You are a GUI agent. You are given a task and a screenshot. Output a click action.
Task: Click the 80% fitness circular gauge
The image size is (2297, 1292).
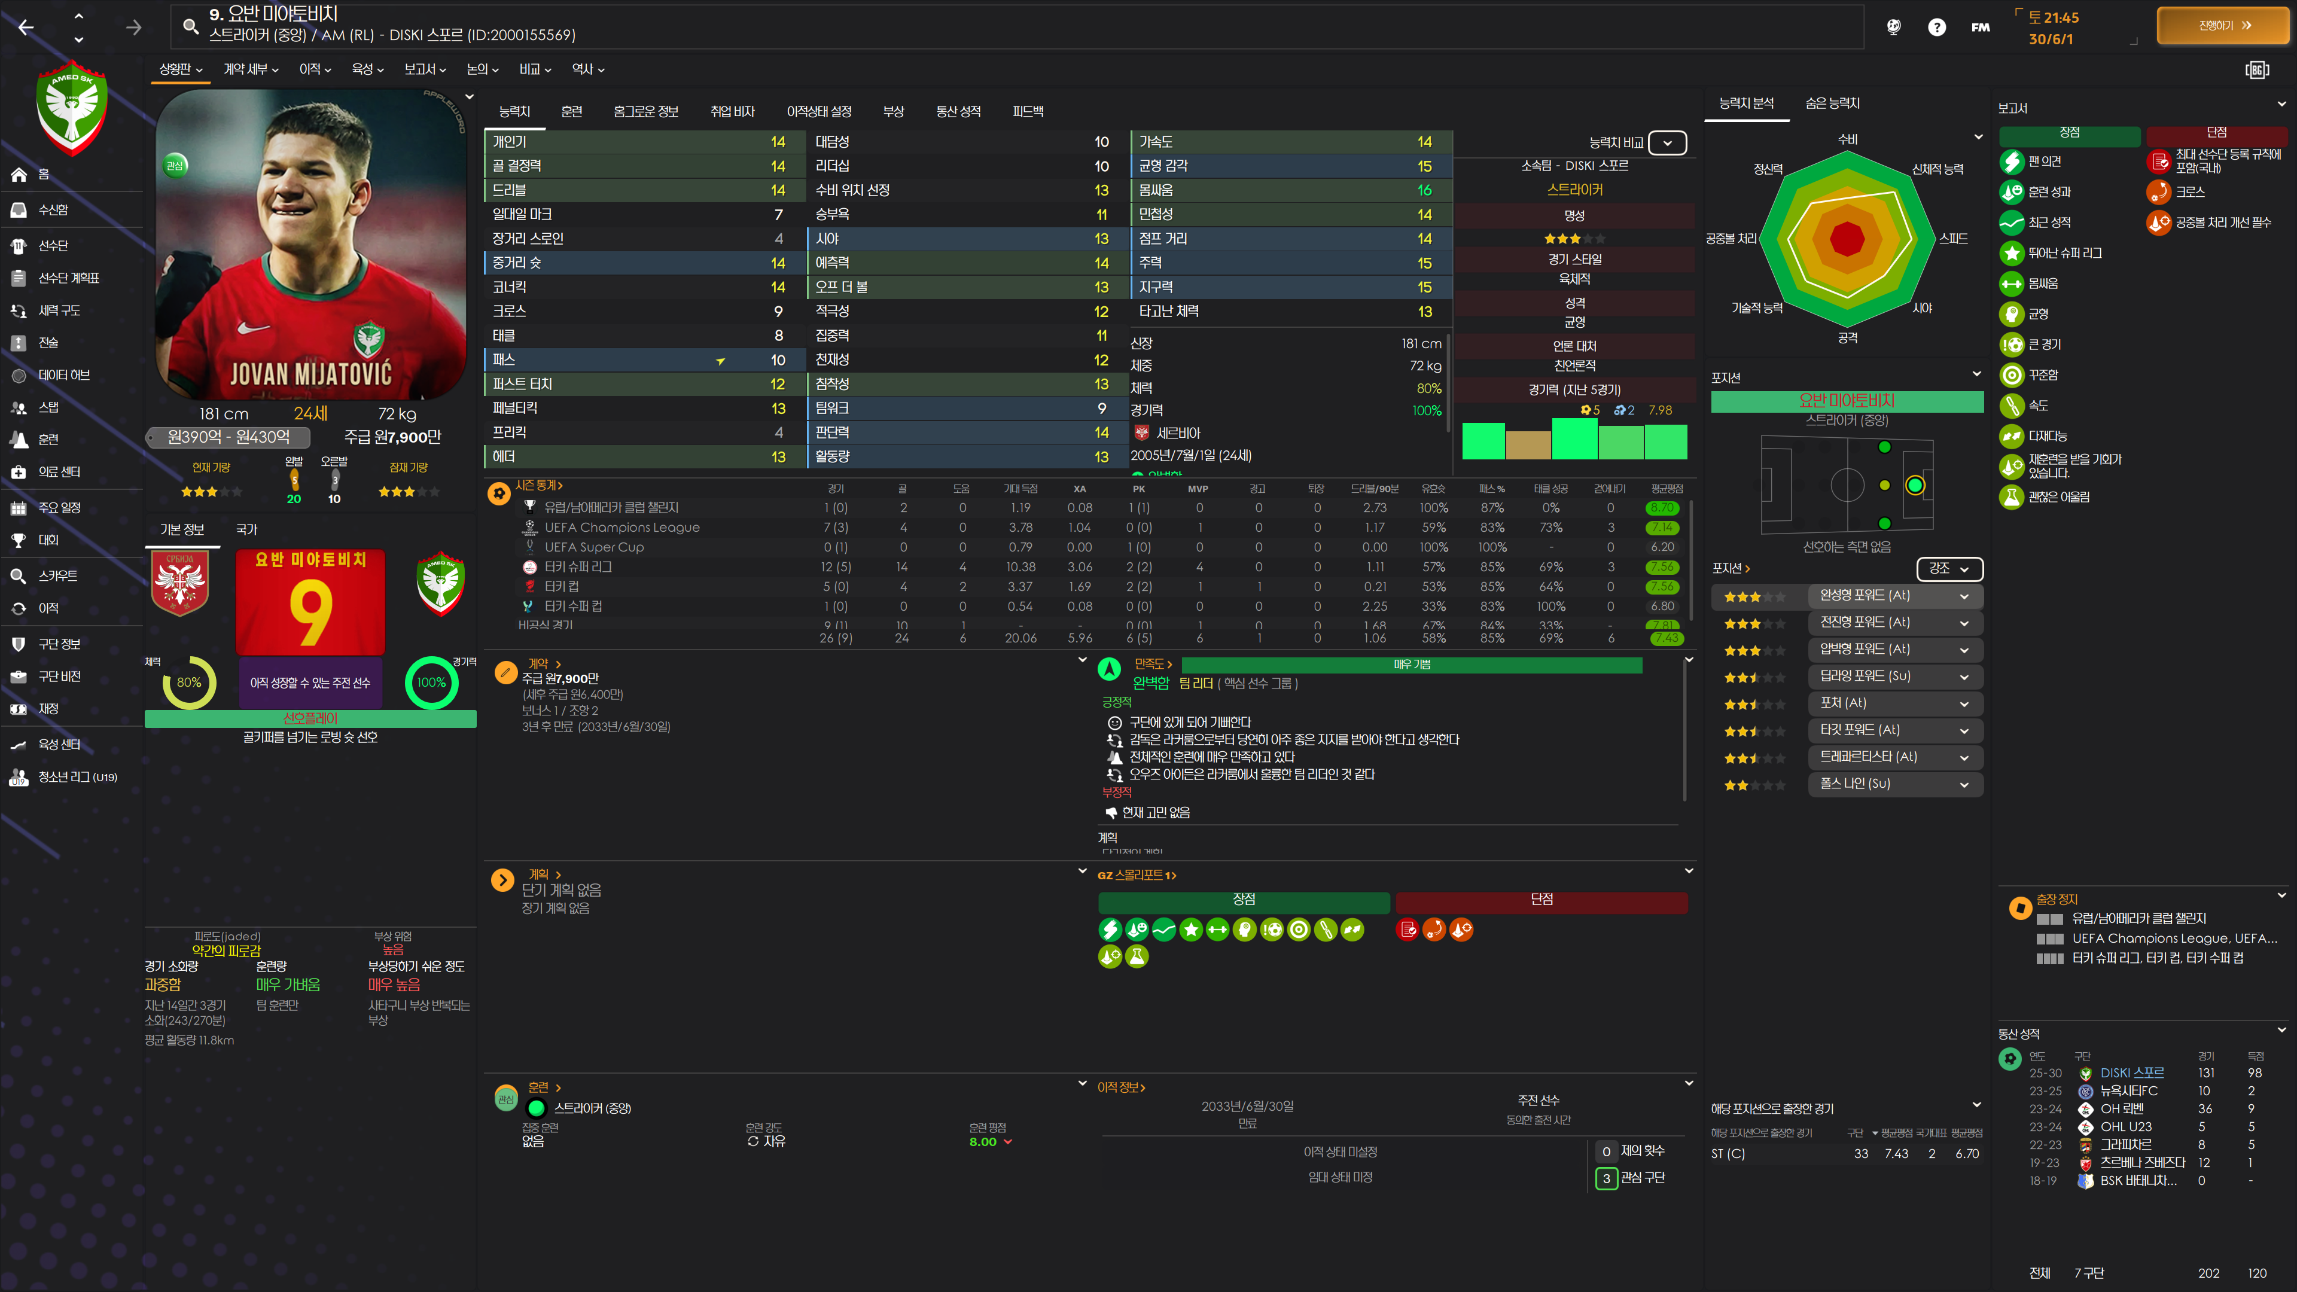click(189, 683)
